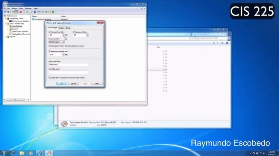279x156 pixels.
Task: Open the Resource policy dropdown
Action: pyautogui.click(x=57, y=42)
